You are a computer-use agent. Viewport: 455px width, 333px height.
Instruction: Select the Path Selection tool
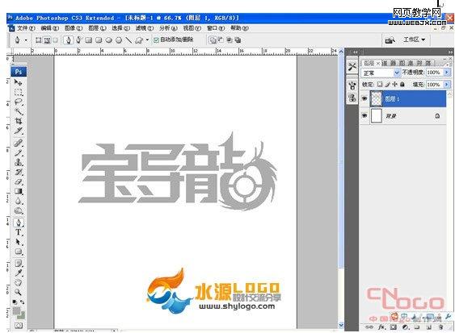[x=19, y=242]
